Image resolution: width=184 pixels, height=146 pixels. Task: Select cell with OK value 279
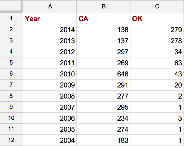[157, 30]
